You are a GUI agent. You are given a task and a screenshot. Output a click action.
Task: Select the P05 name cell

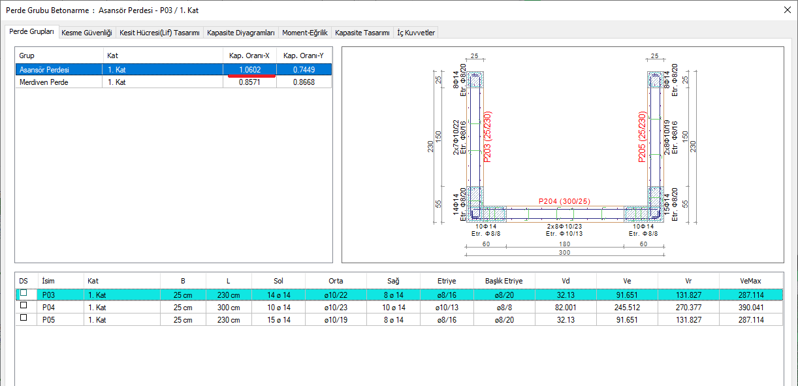pyautogui.click(x=60, y=319)
